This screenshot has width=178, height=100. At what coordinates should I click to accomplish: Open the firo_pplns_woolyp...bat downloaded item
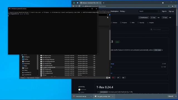click(103, 96)
